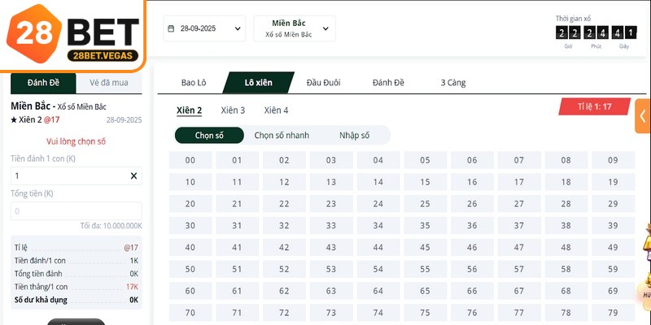This screenshot has width=651, height=325.
Task: Open the Vé đã mua tab
Action: click(x=109, y=83)
